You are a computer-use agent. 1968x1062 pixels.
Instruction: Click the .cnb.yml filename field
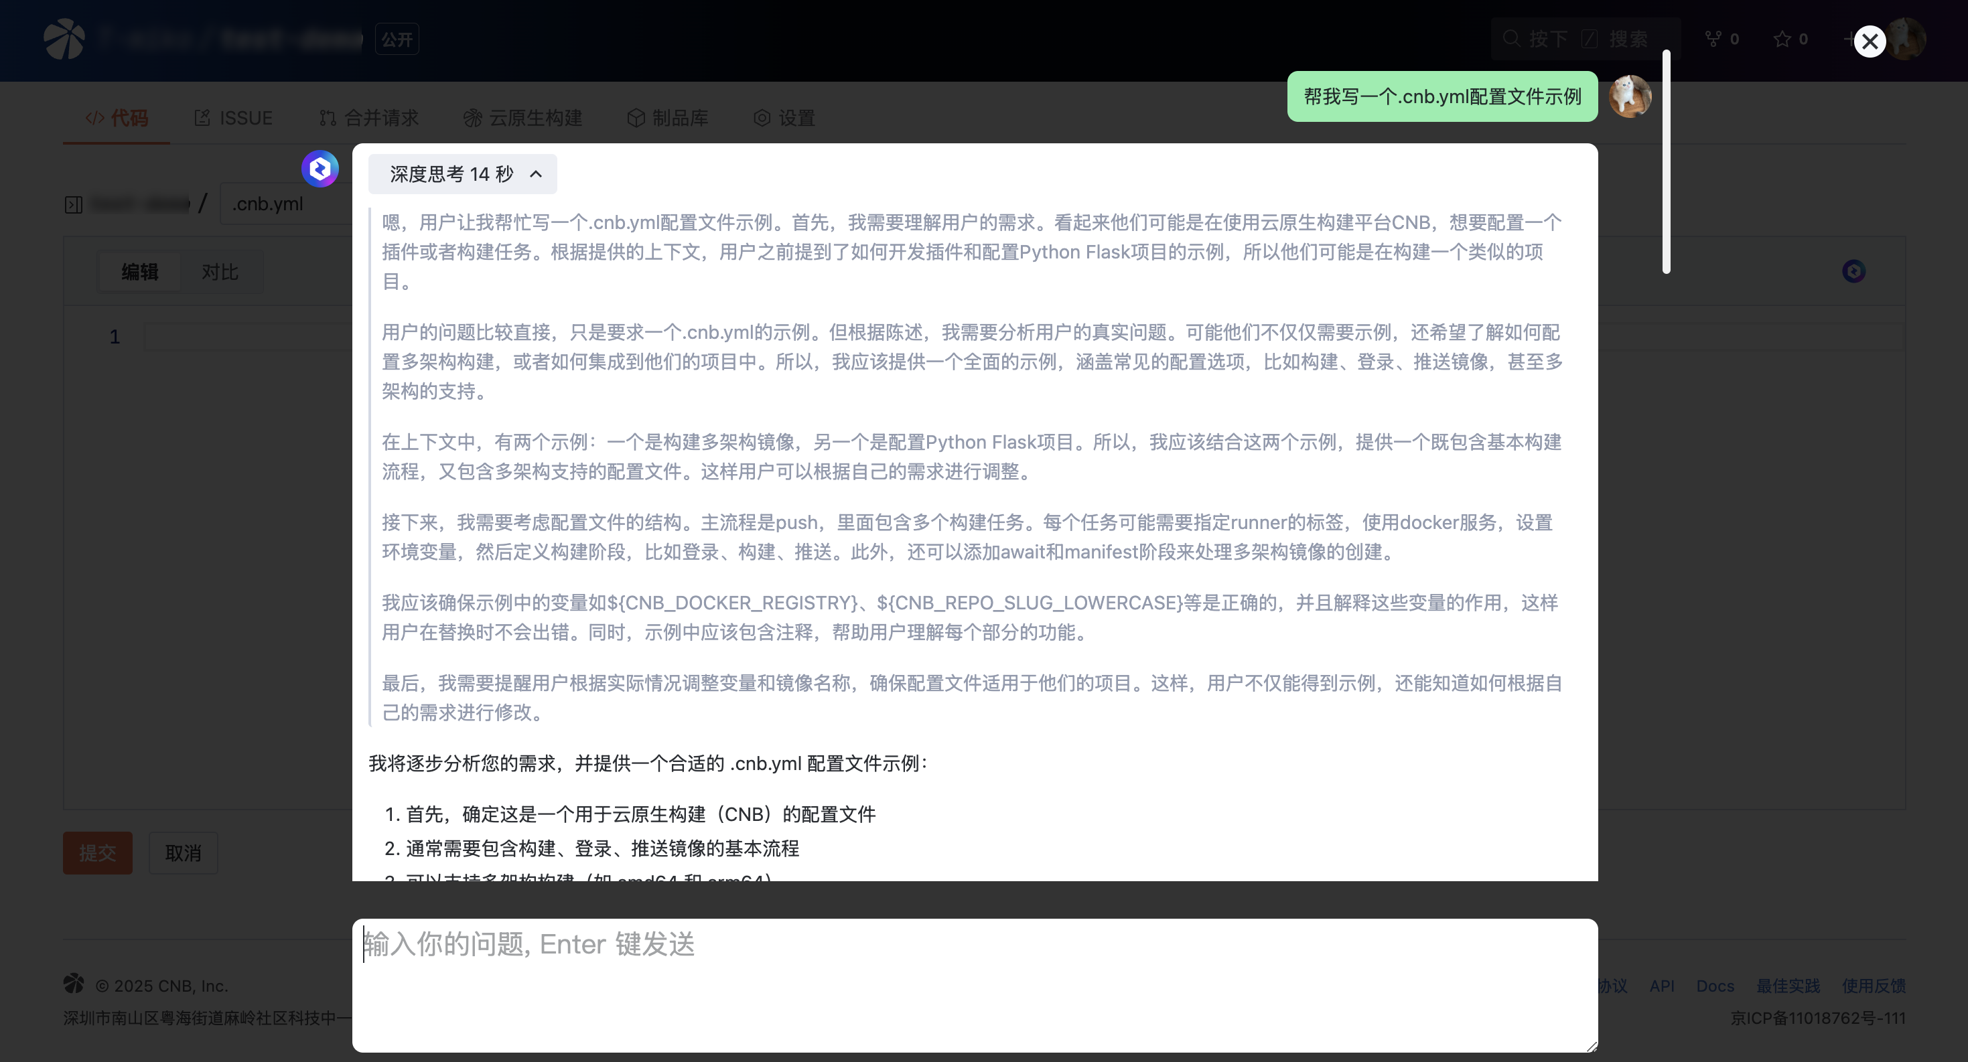pos(287,204)
